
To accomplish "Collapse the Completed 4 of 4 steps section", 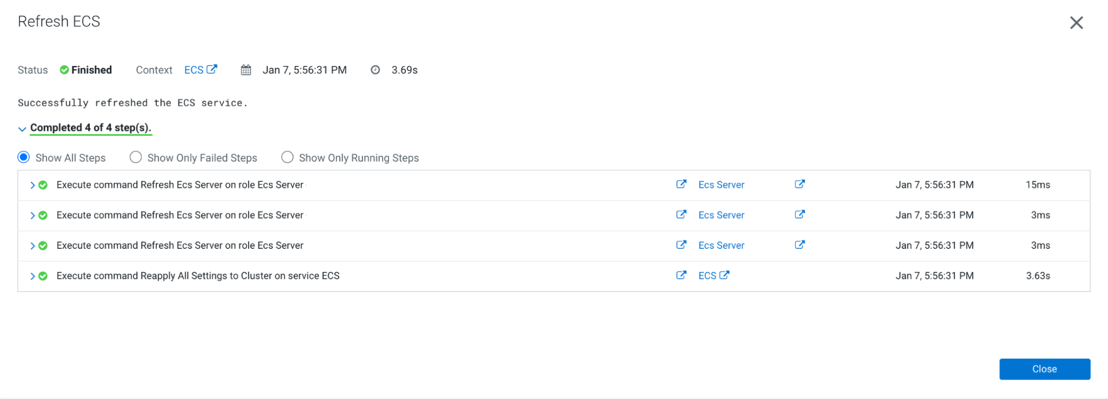I will [22, 129].
